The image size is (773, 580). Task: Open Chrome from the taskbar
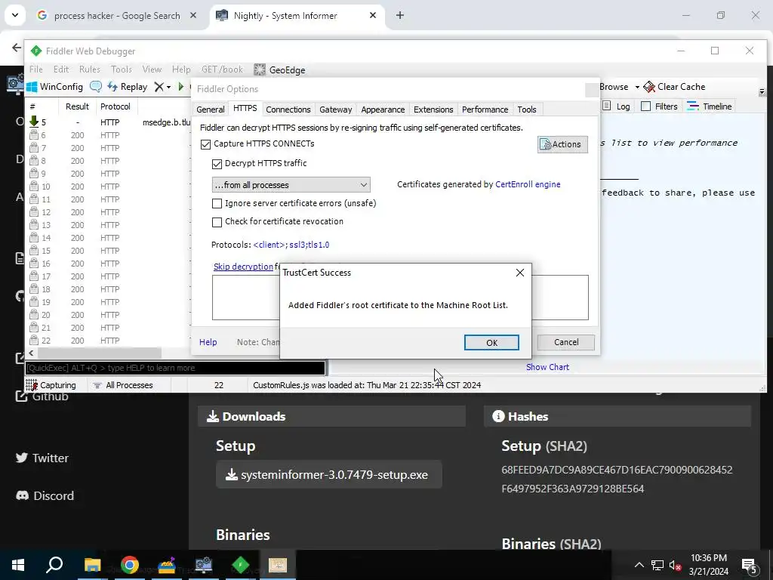pyautogui.click(x=130, y=565)
